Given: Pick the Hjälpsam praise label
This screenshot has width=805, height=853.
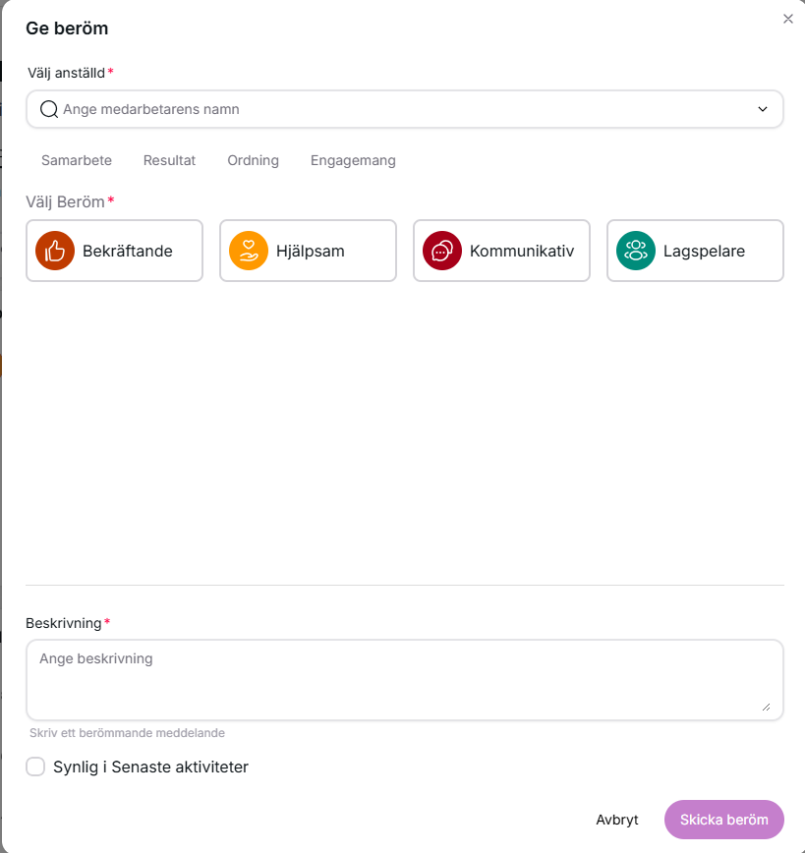Looking at the screenshot, I should pyautogui.click(x=311, y=251).
